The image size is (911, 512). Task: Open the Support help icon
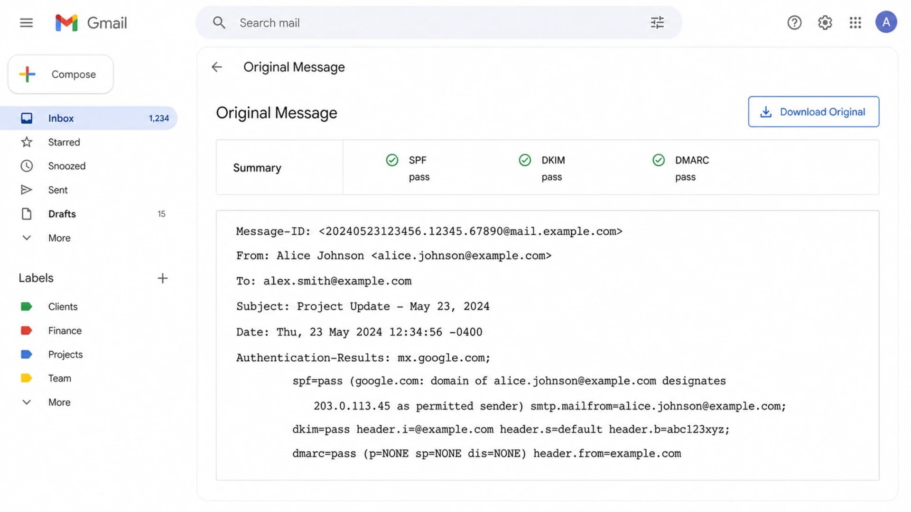[x=794, y=22]
